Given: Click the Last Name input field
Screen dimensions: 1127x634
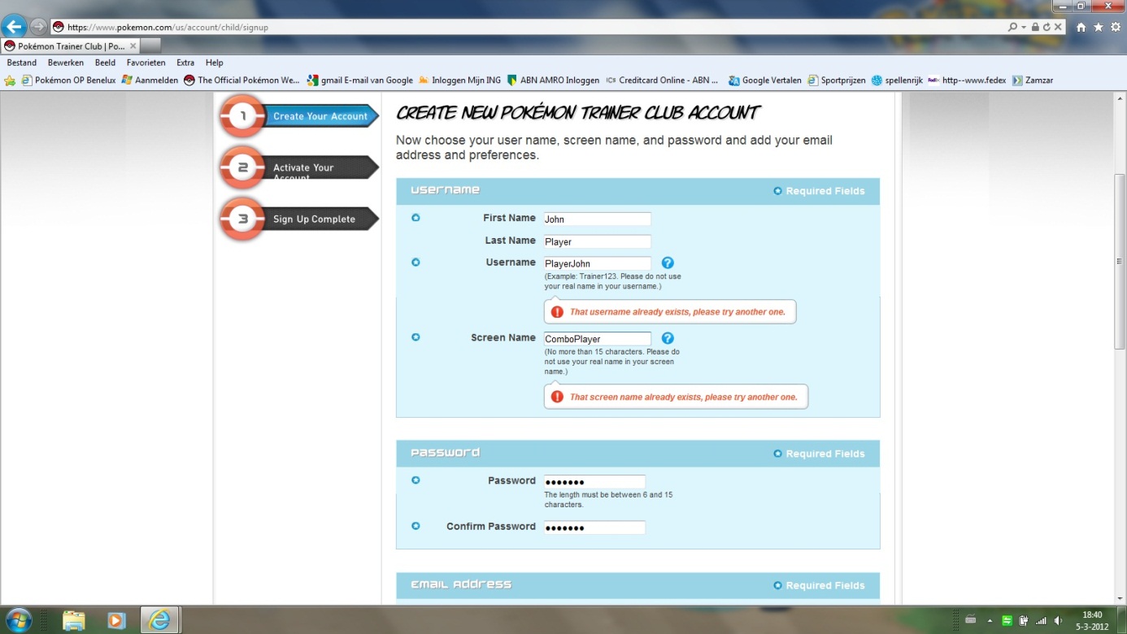Looking at the screenshot, I should (597, 241).
